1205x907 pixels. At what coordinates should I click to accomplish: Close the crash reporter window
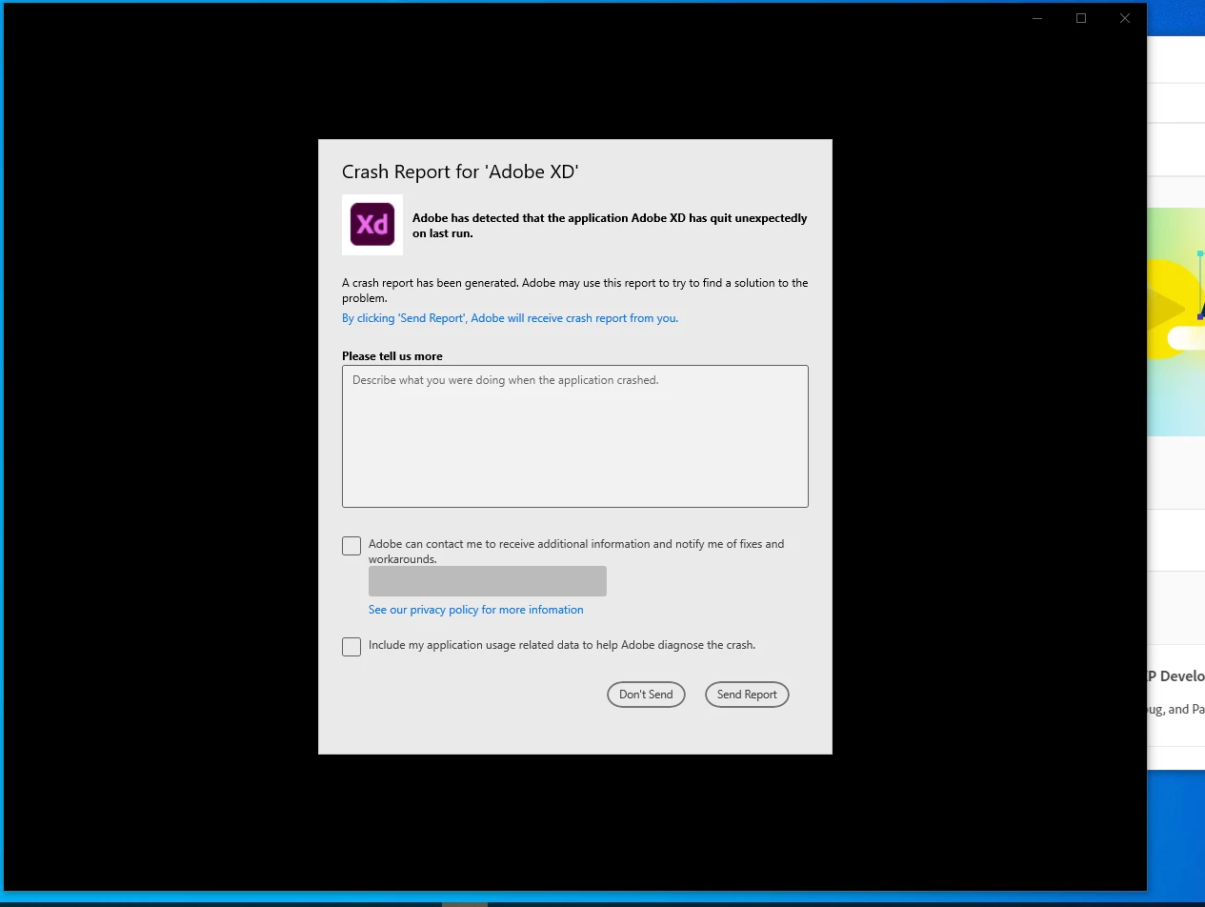click(1125, 18)
